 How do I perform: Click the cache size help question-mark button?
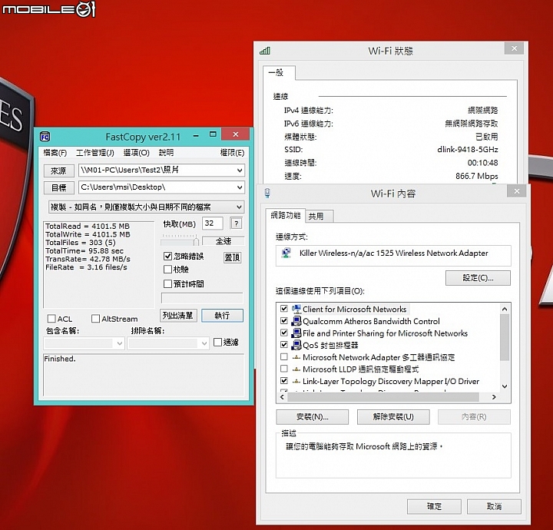[236, 224]
